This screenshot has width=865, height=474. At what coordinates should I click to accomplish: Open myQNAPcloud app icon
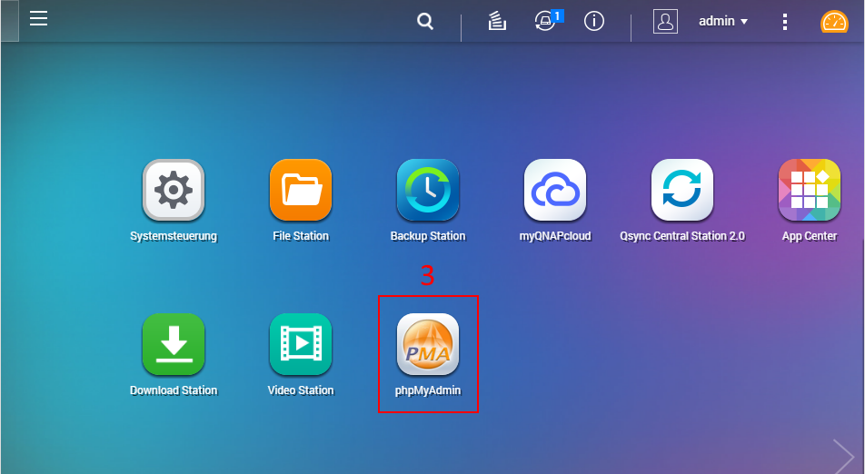pos(555,190)
